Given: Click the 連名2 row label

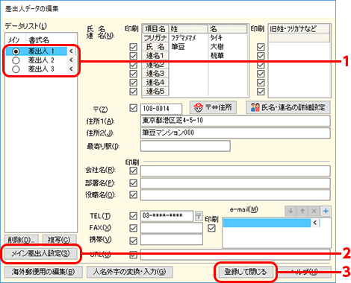Looking at the screenshot, I should coord(155,65).
